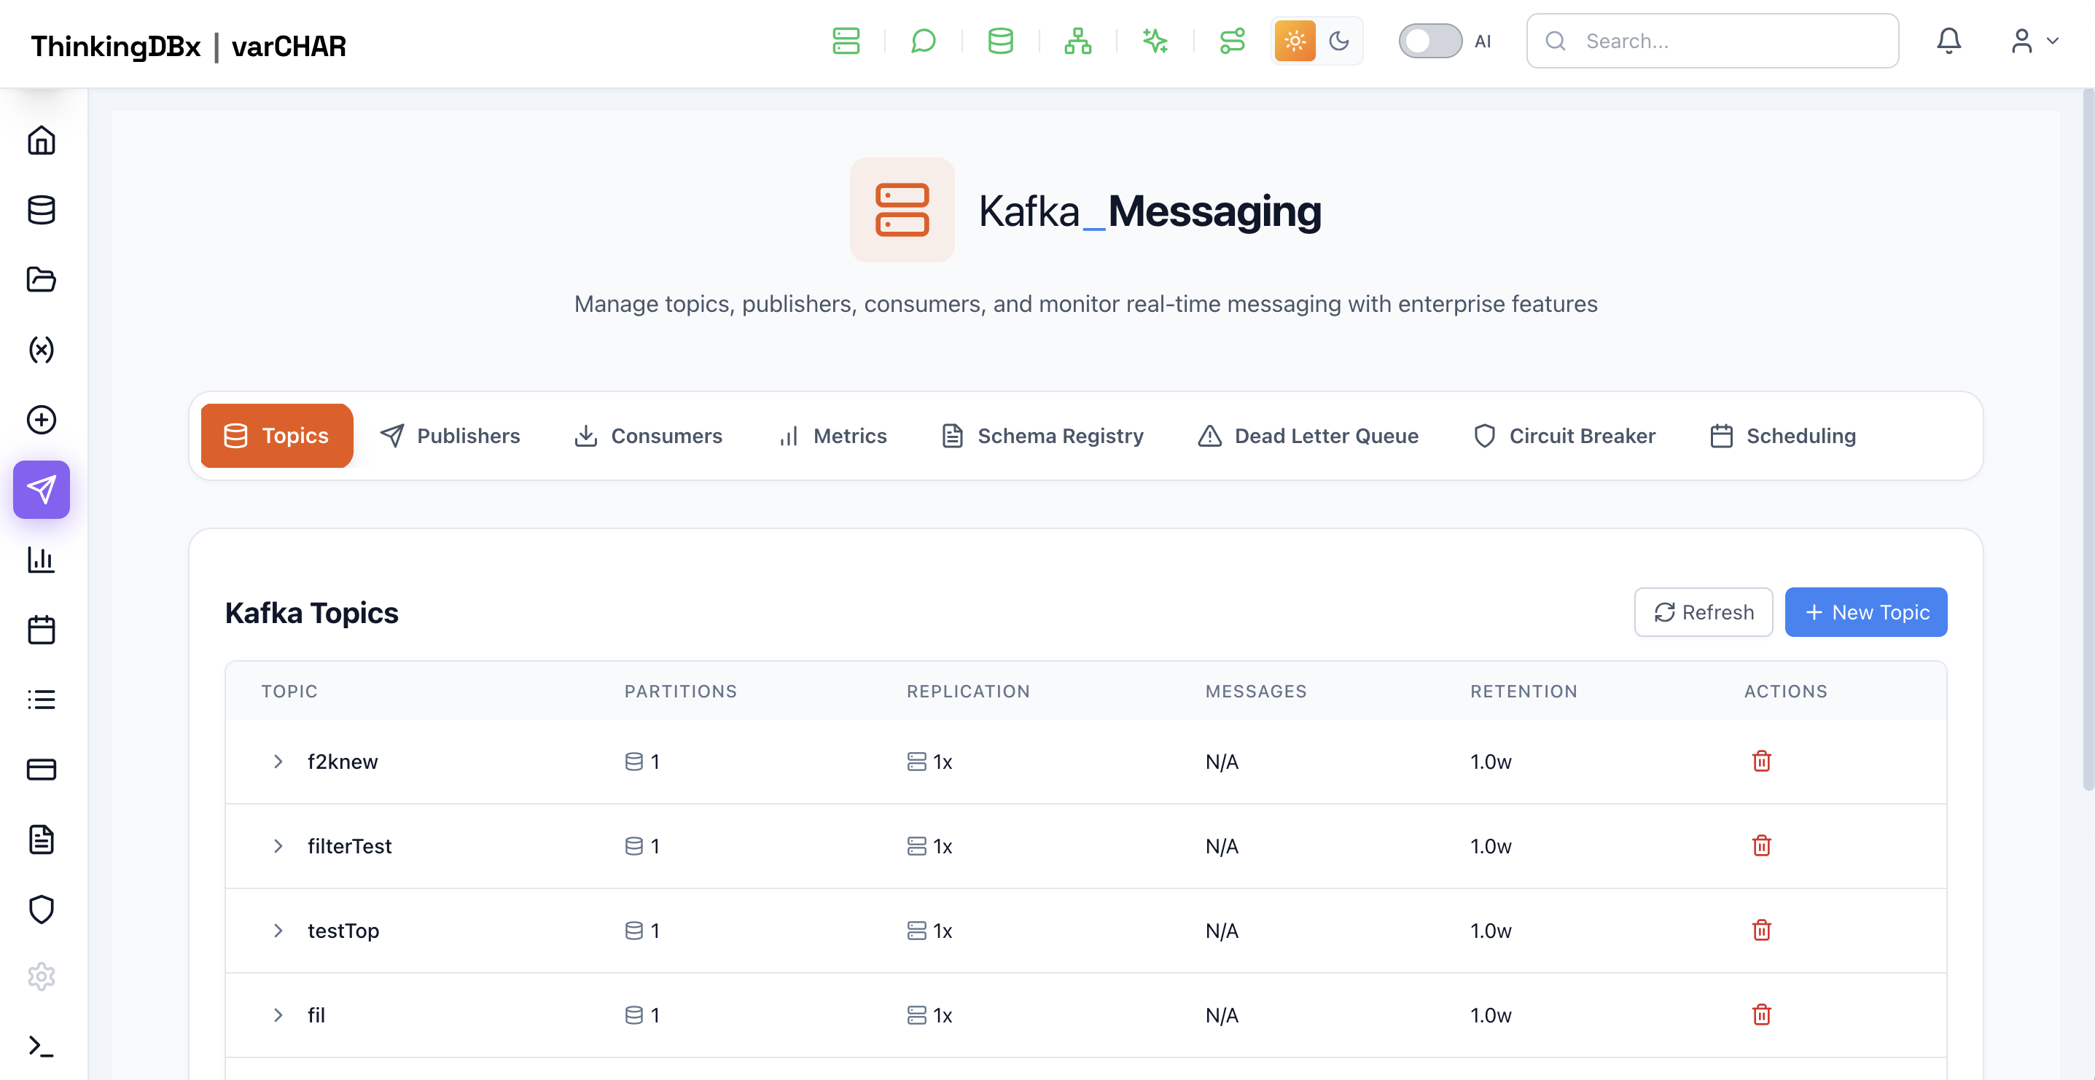Switch to dark mode with the moon icon
This screenshot has height=1080, width=2095.
coord(1338,41)
